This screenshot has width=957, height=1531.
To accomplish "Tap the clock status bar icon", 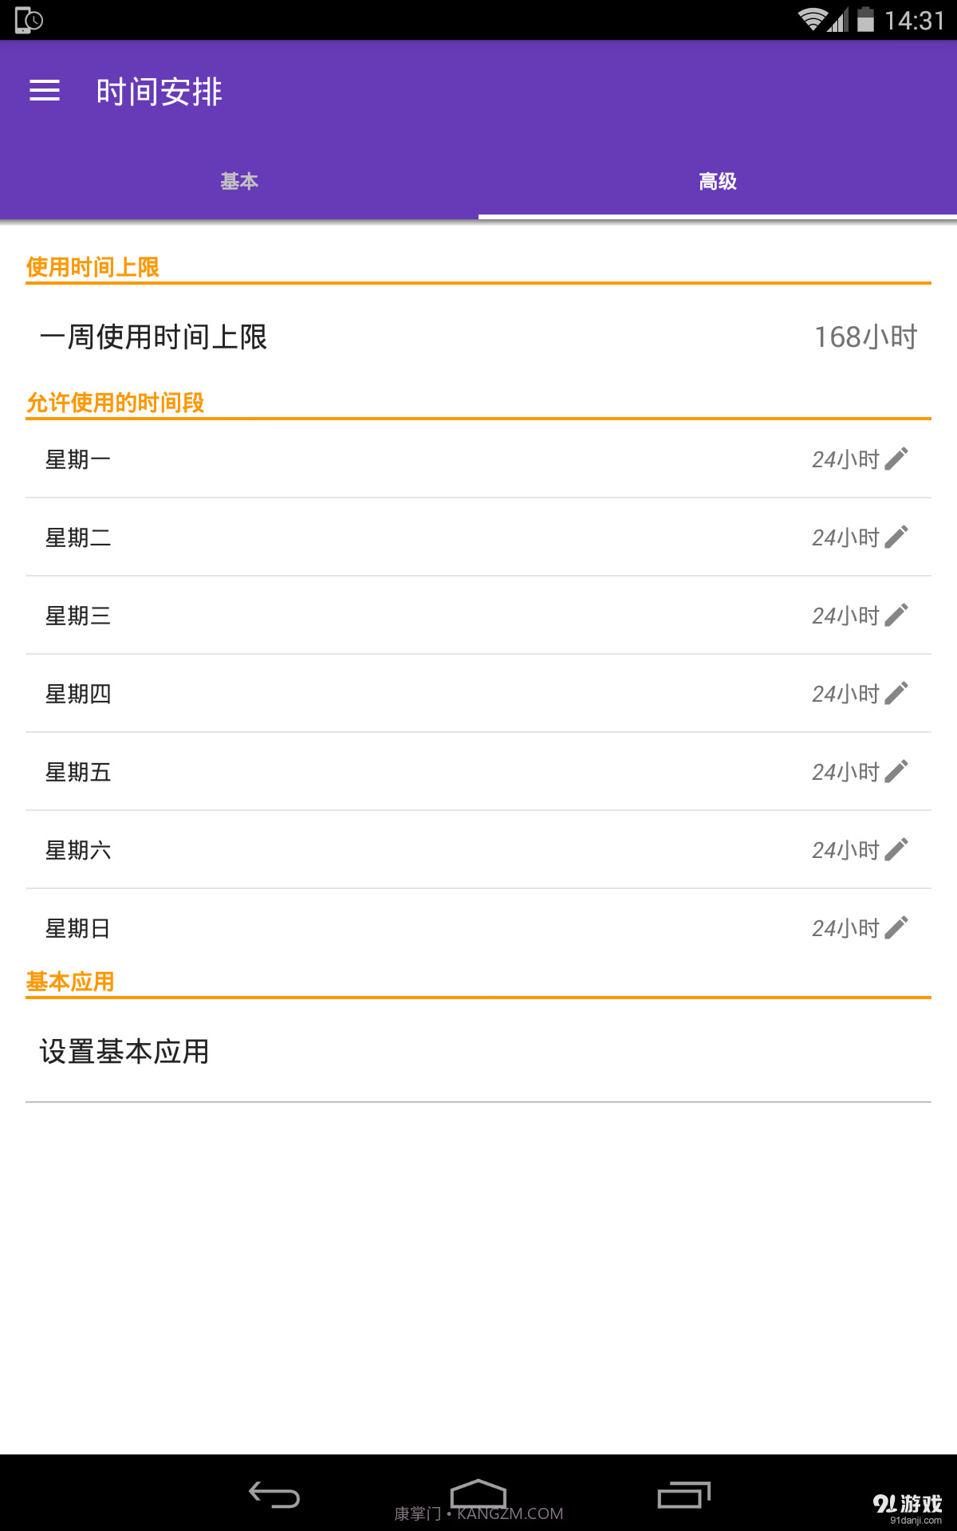I will click(28, 19).
